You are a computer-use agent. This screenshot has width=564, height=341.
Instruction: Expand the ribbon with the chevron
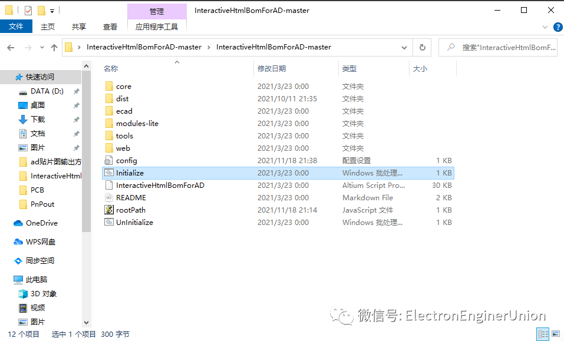545,27
